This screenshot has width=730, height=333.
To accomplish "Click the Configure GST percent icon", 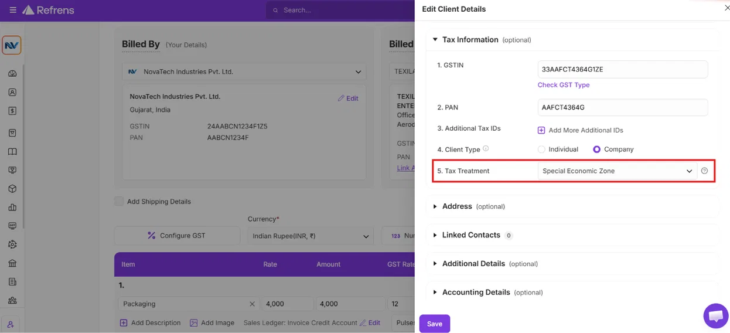I will tap(152, 236).
